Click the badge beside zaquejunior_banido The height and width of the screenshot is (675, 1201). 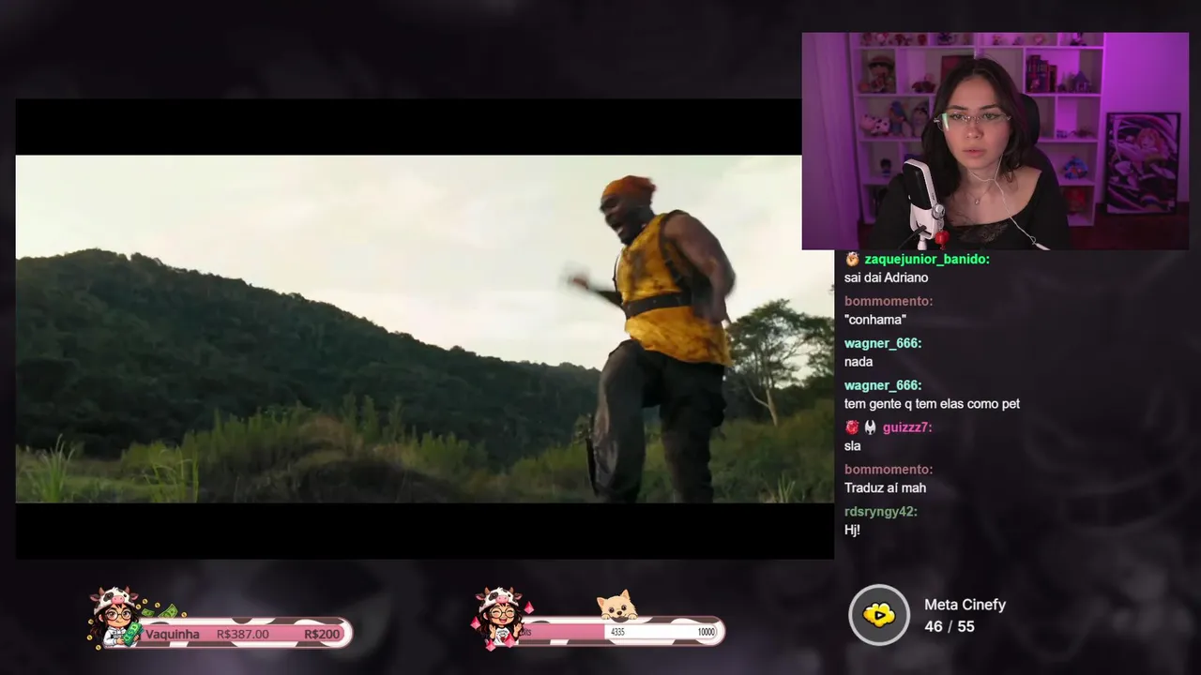pos(852,259)
